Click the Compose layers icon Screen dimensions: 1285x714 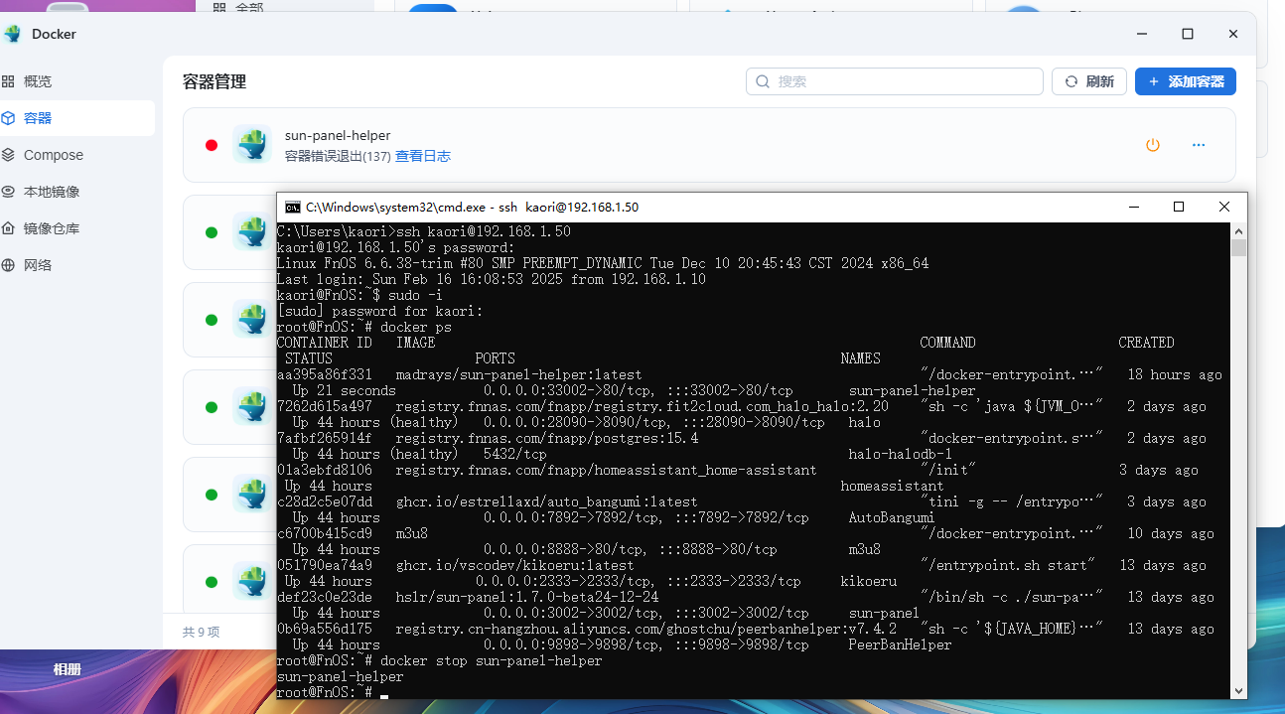[x=8, y=155]
